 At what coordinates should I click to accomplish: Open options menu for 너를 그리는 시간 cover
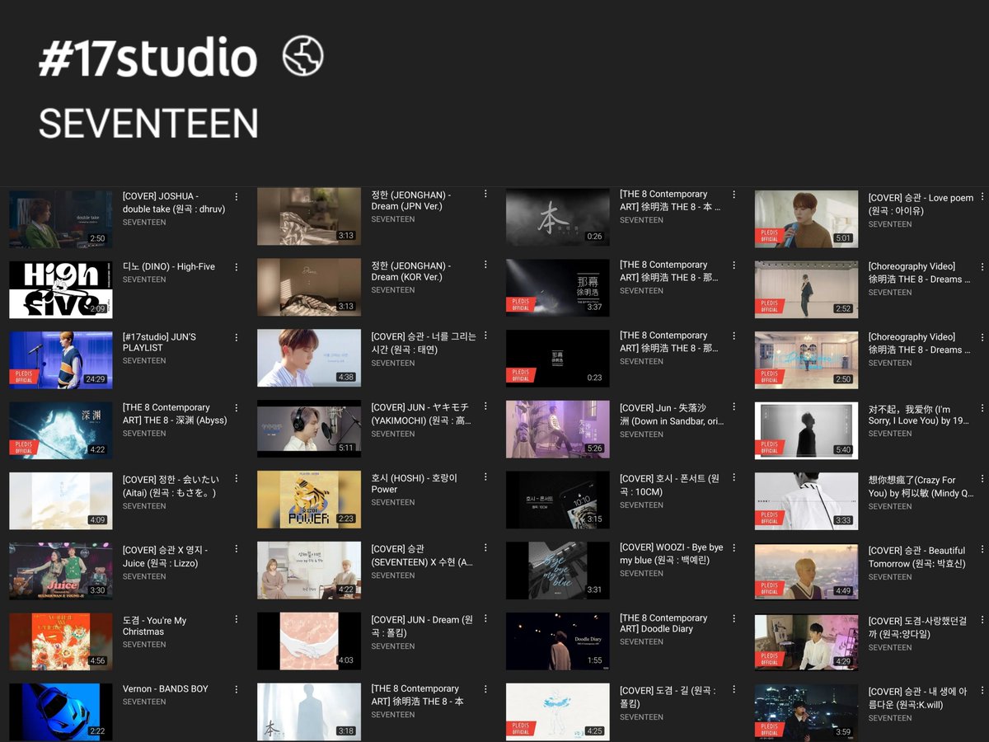485,336
